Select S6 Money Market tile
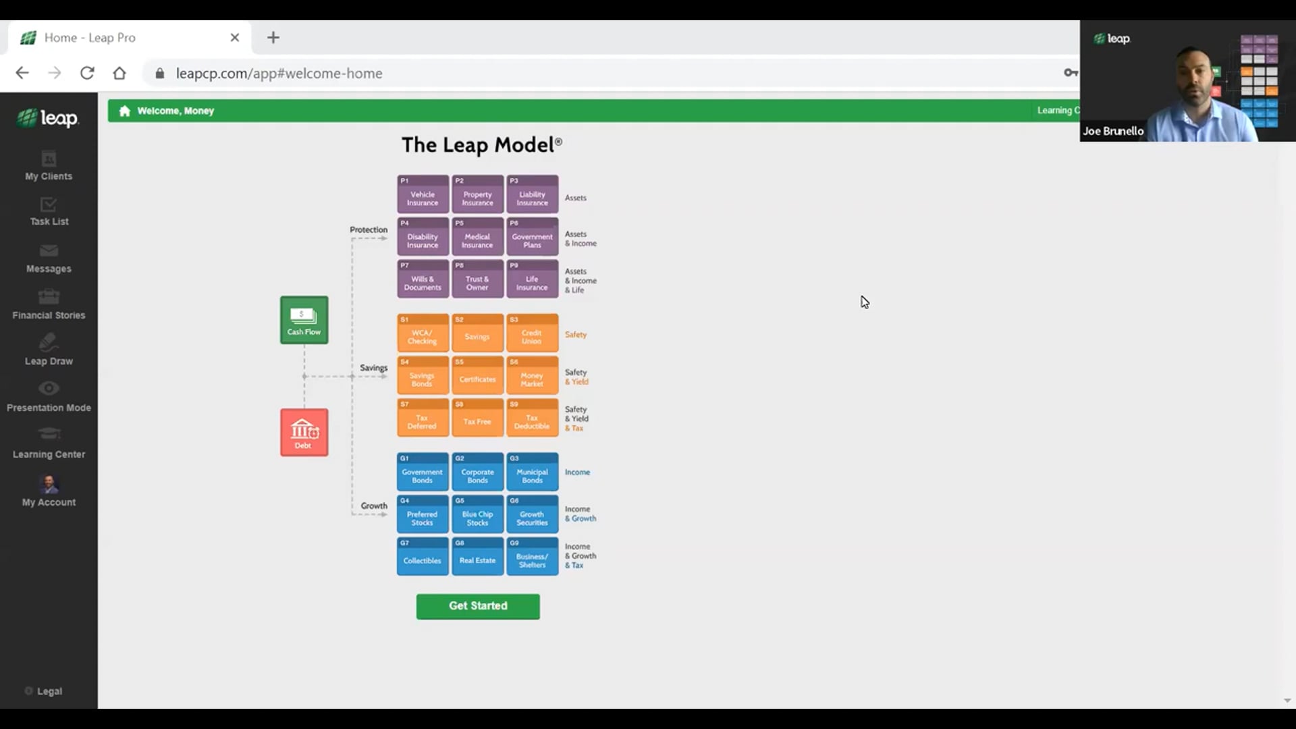 pos(533,376)
